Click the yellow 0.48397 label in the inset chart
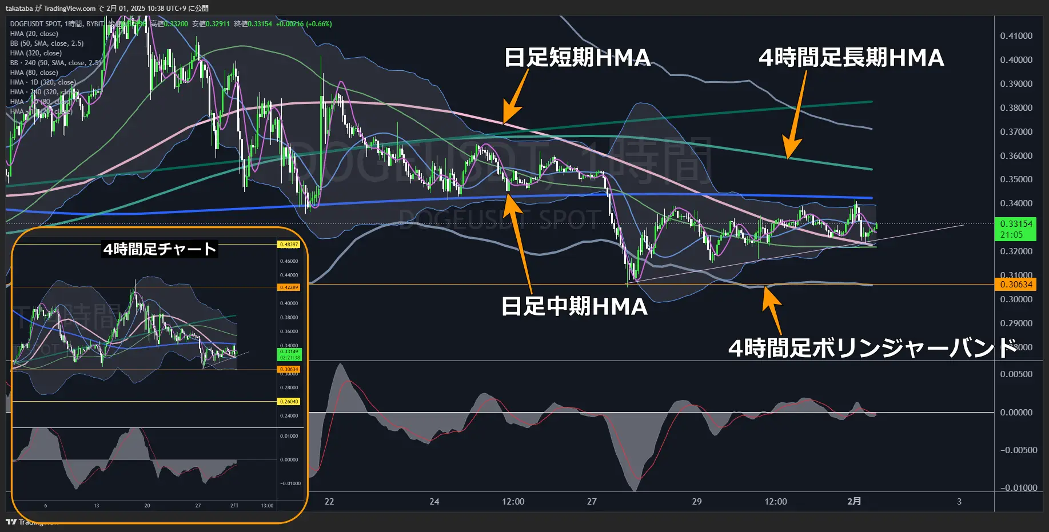 [x=289, y=245]
